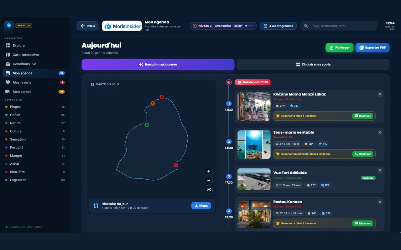The height and width of the screenshot is (250, 401).
Task: Click the search field for spots
Action: coord(339,26)
